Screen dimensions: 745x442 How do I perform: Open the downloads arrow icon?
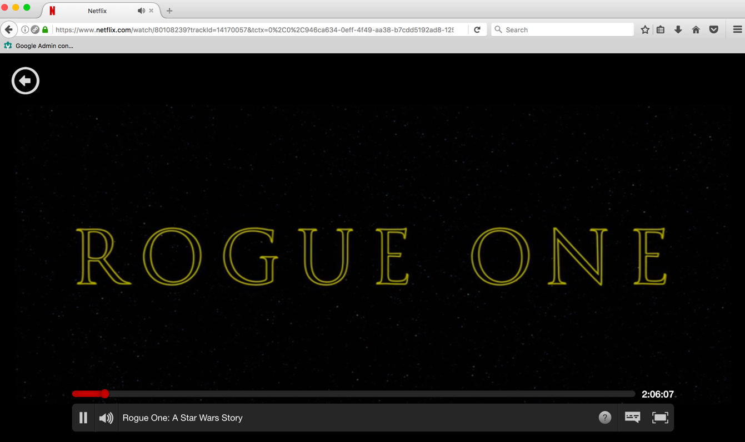point(678,29)
